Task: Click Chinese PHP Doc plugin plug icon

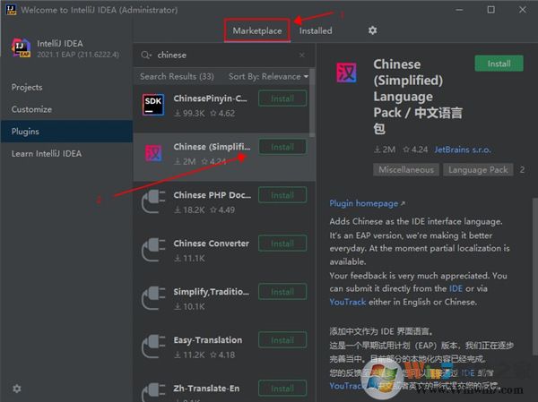Action: tap(153, 201)
